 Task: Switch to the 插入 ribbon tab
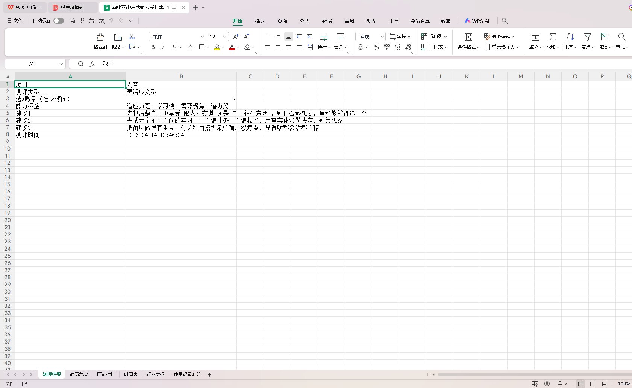pos(260,21)
